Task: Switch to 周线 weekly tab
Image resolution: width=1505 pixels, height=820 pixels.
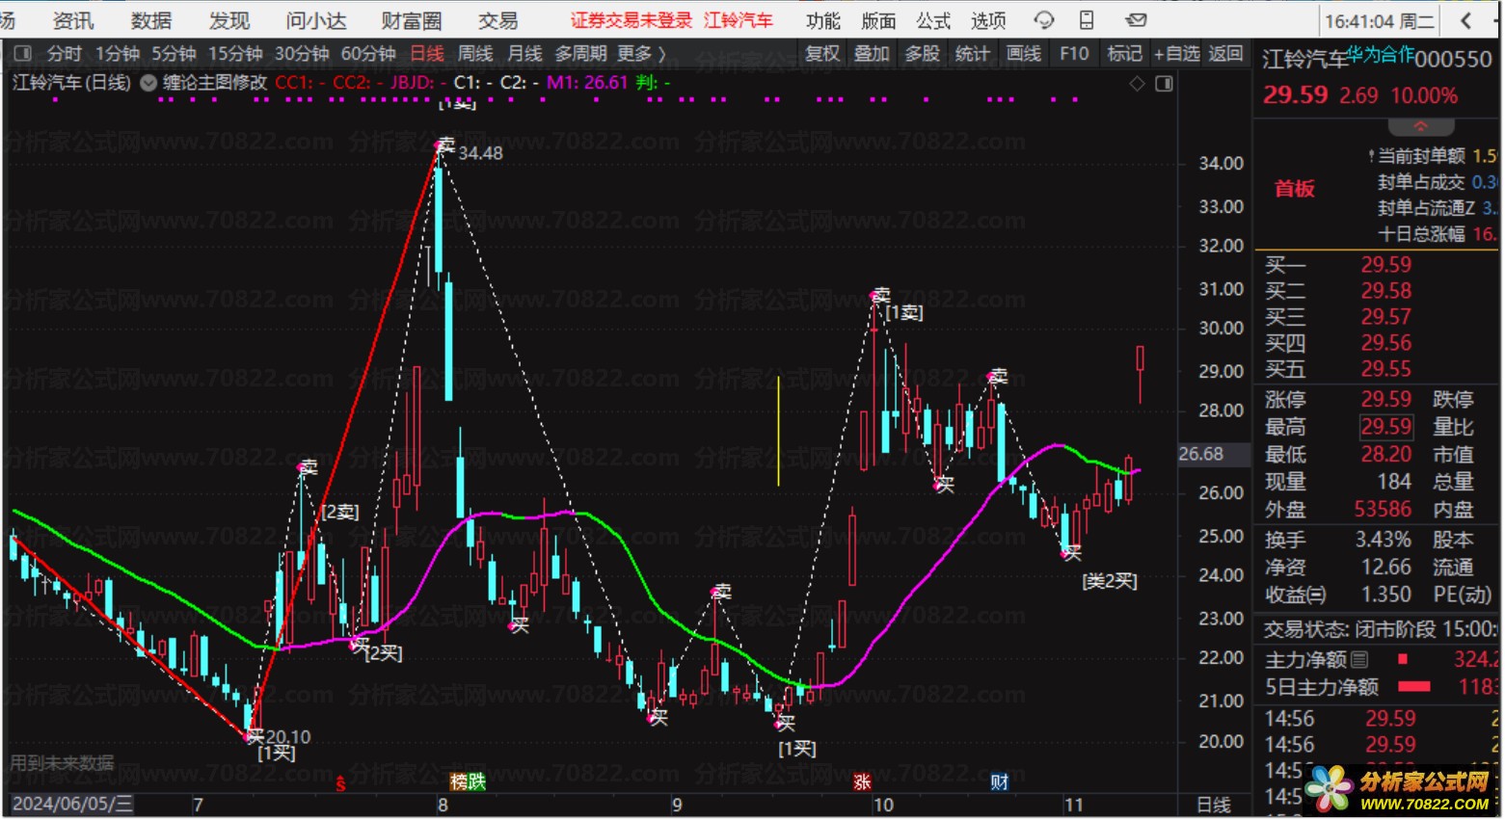Action: point(475,54)
